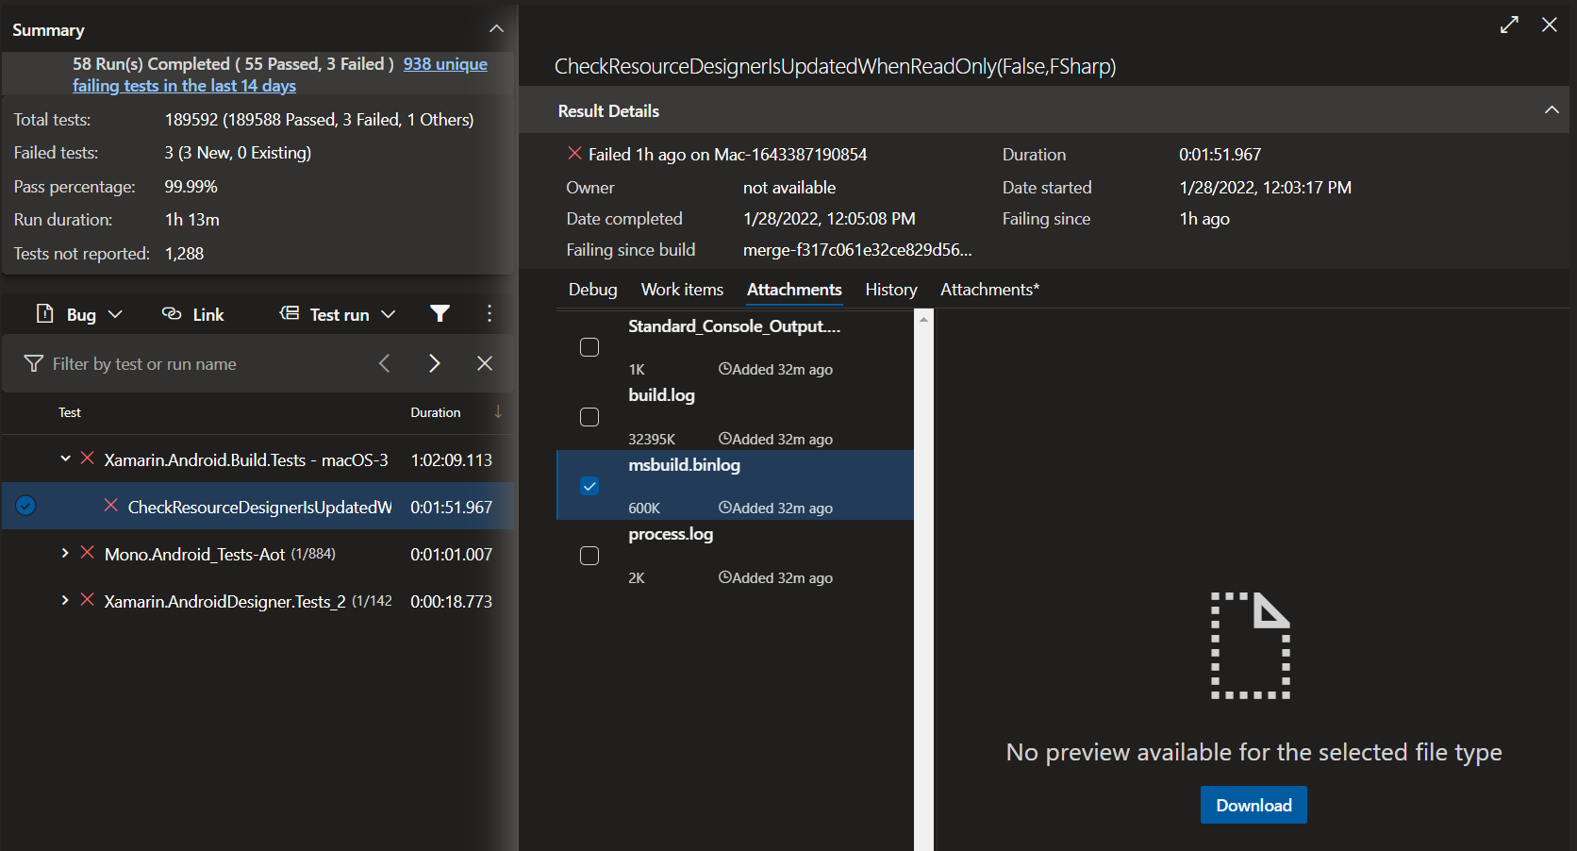Image resolution: width=1577 pixels, height=851 pixels.
Task: Go to previous match with left chevron
Action: 384,363
